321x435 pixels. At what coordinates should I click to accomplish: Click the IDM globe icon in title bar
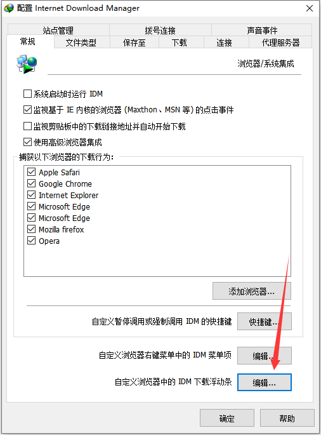pyautogui.click(x=9, y=8)
